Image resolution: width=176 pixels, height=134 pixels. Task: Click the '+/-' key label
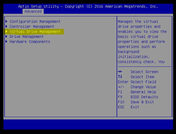tap(121, 87)
